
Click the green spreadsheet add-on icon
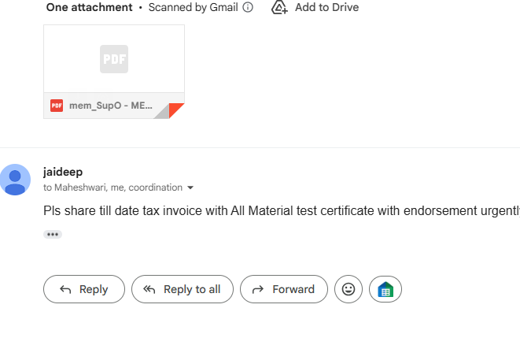pos(385,289)
